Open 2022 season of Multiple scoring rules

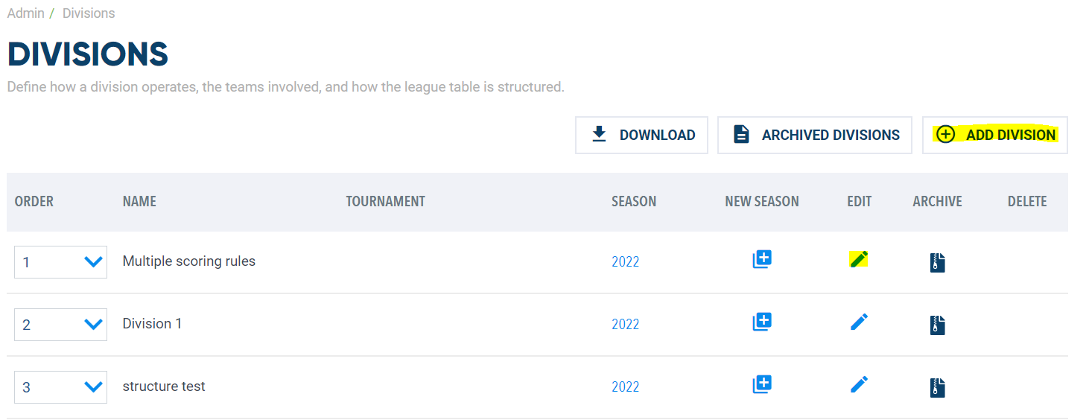[x=626, y=261]
